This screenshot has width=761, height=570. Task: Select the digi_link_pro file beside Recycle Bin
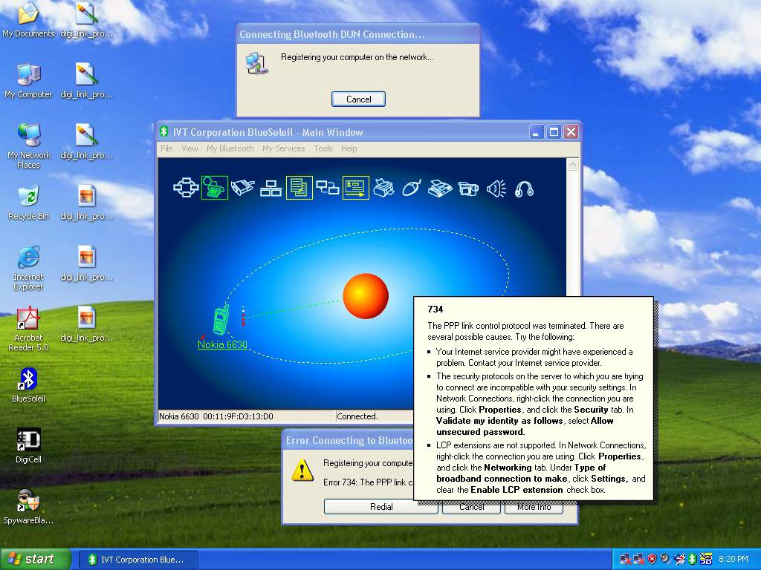(x=86, y=203)
